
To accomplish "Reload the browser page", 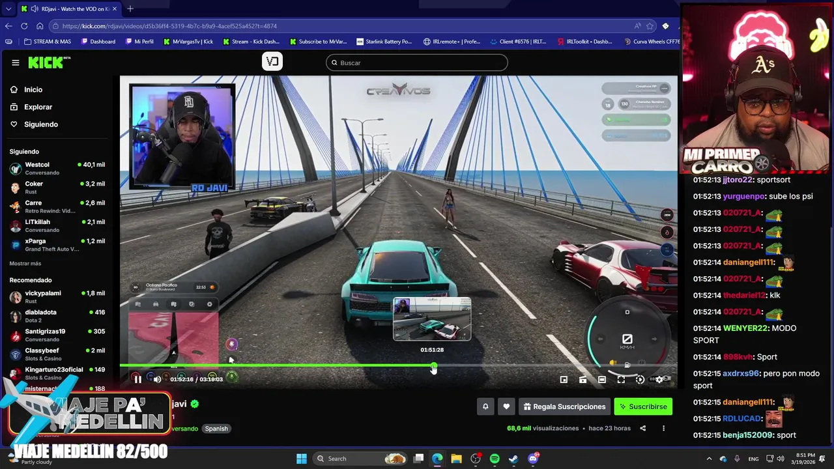I will [24, 26].
